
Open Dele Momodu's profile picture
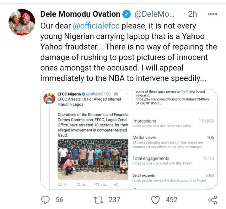point(22,23)
